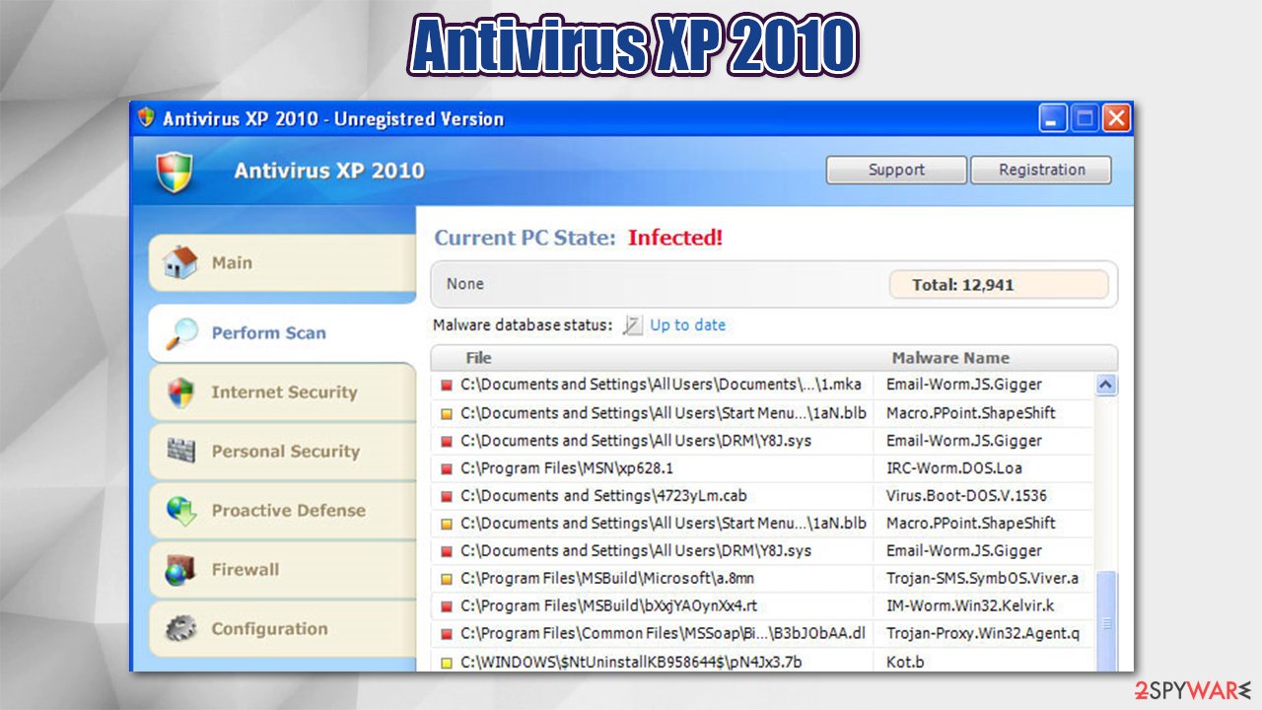The width and height of the screenshot is (1262, 710).
Task: Click the Kot.b malware name
Action: pos(905,662)
